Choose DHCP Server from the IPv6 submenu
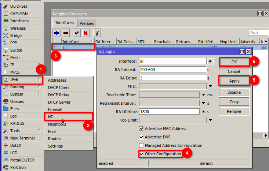This screenshot has height=171, width=269. 59,102
